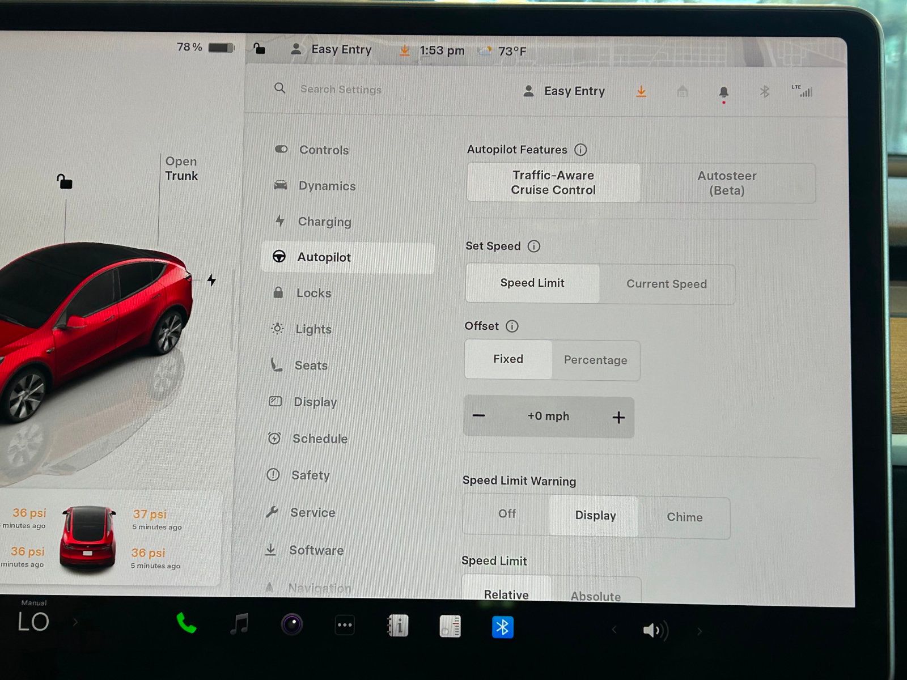Image resolution: width=907 pixels, height=680 pixels.
Task: Click the notification bell icon
Action: tap(723, 92)
